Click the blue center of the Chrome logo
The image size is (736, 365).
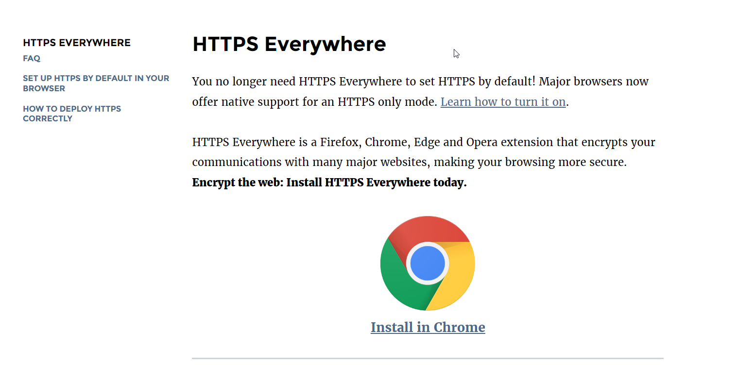tap(428, 263)
